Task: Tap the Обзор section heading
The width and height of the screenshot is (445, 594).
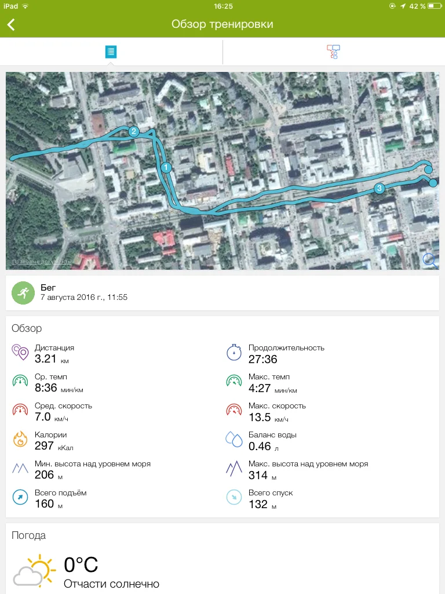Action: [27, 328]
